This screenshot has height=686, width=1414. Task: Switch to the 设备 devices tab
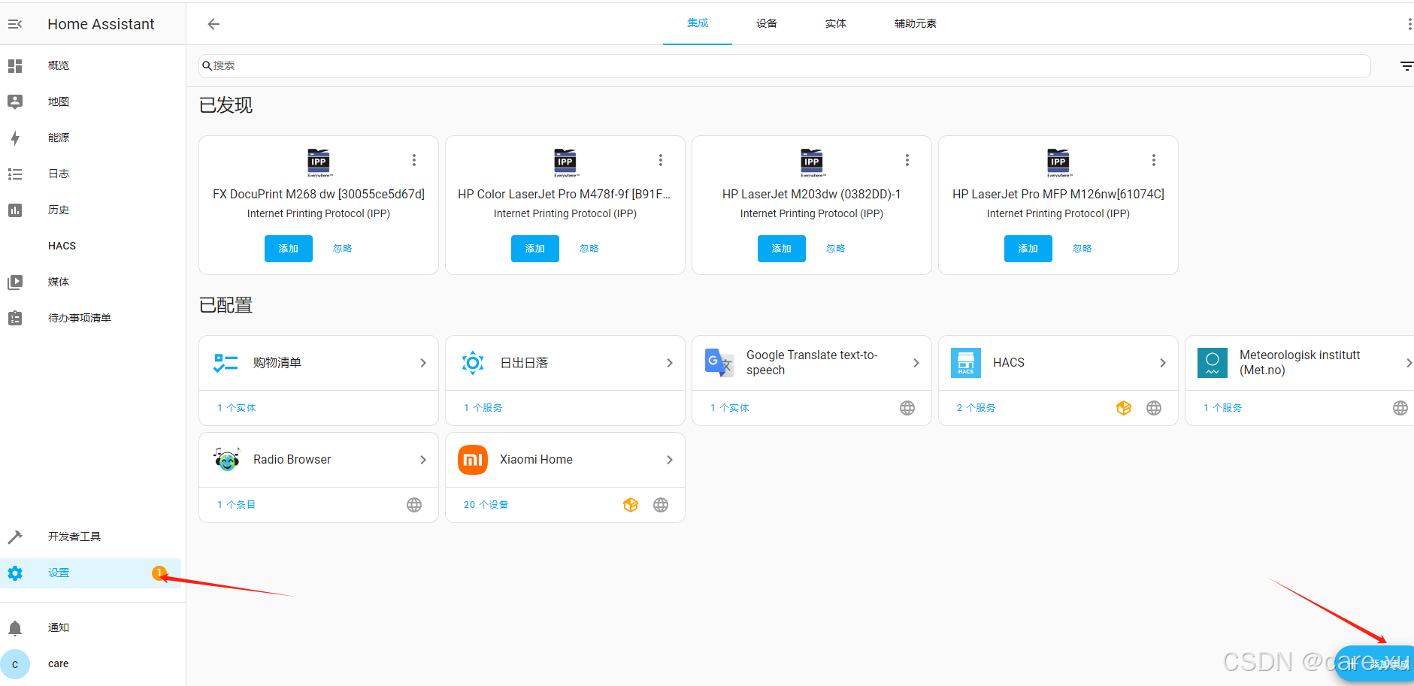click(767, 23)
